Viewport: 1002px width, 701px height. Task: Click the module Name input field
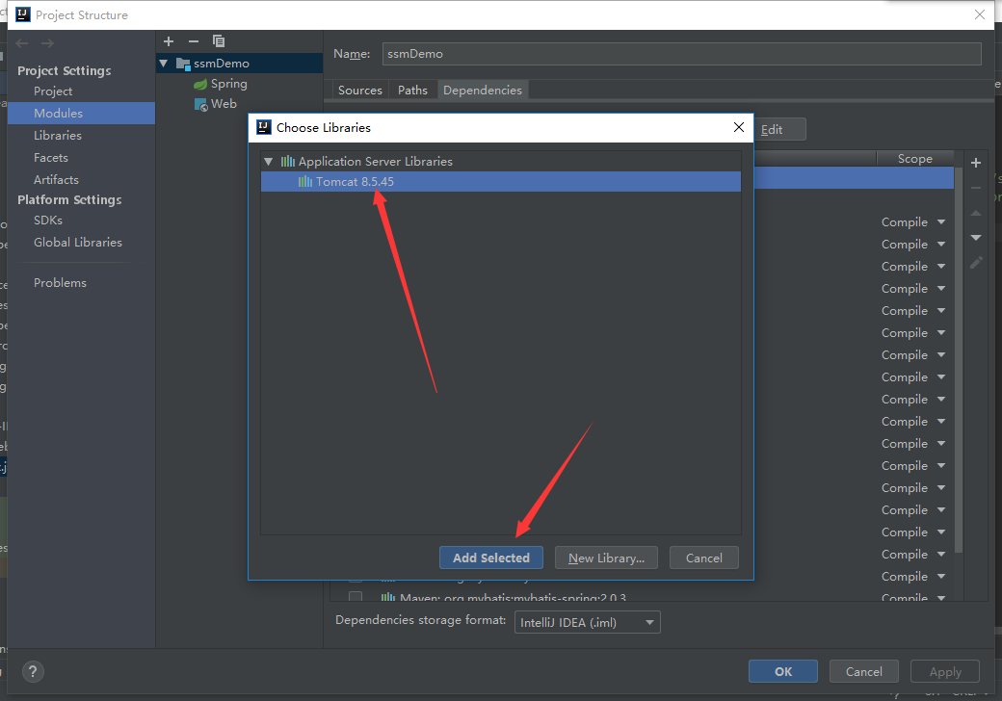click(x=682, y=54)
